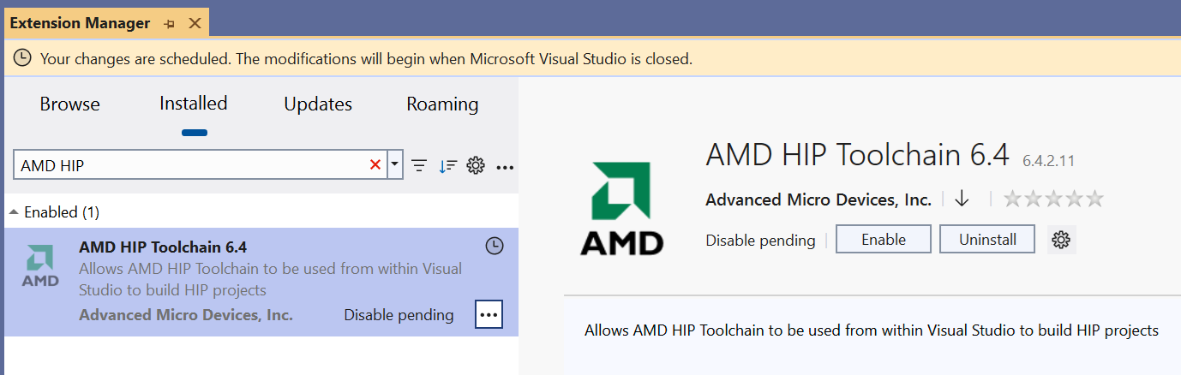This screenshot has width=1181, height=375.
Task: Close the Extension Manager tab
Action: tap(195, 24)
